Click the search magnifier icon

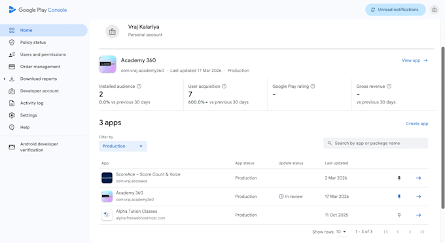[329, 143]
